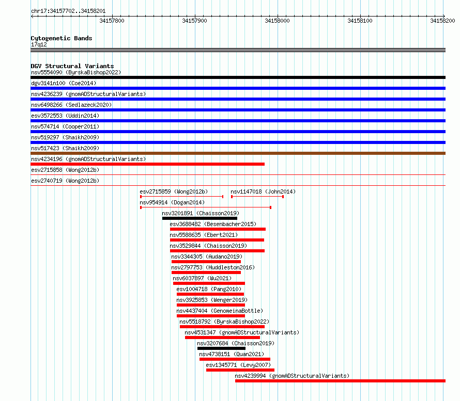Open nsv4234196 gnomAD variant label
The height and width of the screenshot is (401, 460).
coord(88,159)
